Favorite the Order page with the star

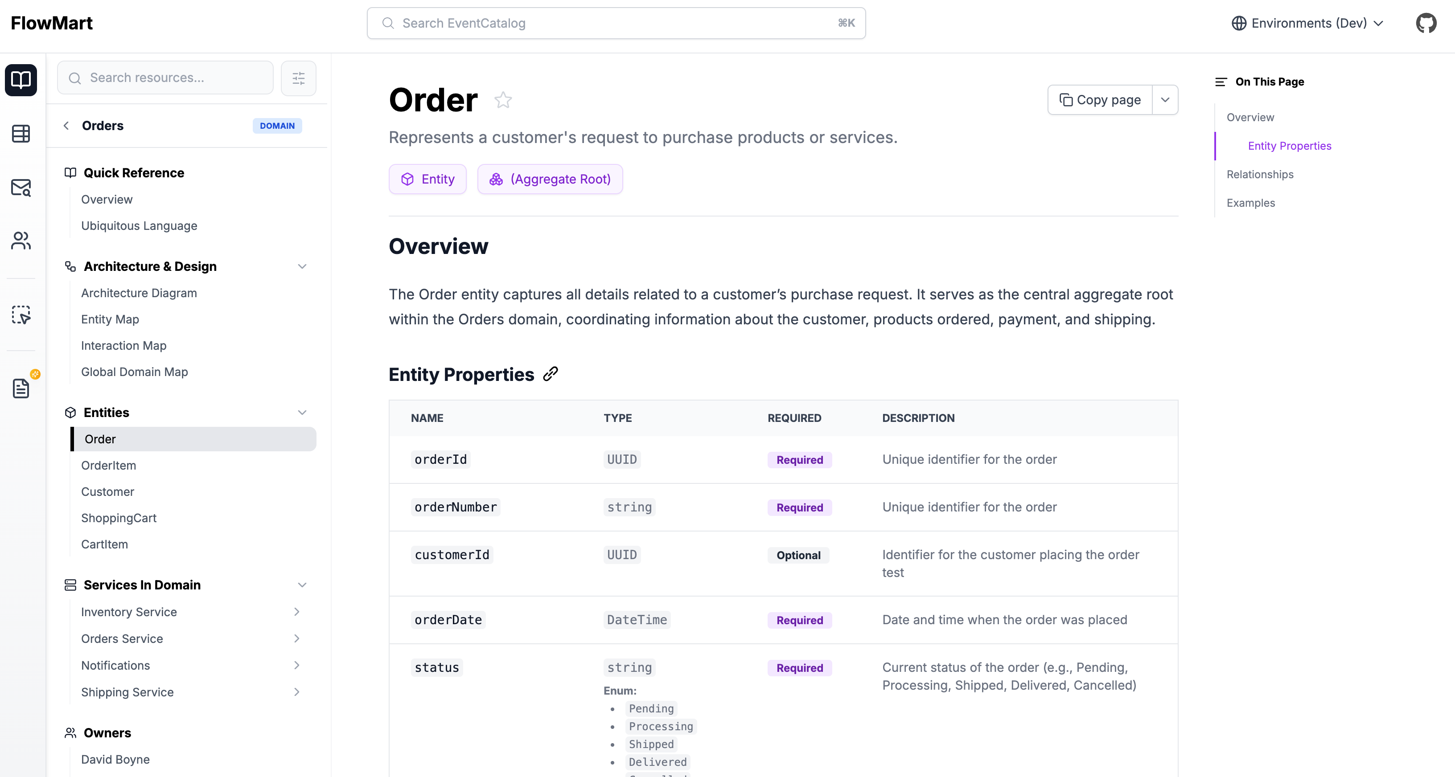point(503,101)
